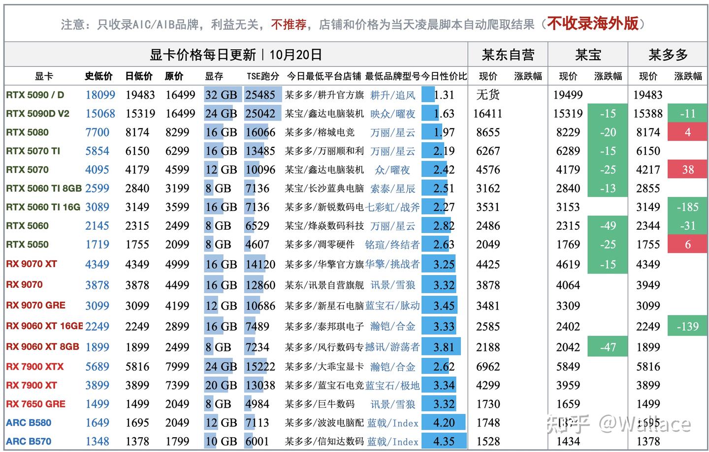Select the RX 7900 XTX row label

point(35,366)
